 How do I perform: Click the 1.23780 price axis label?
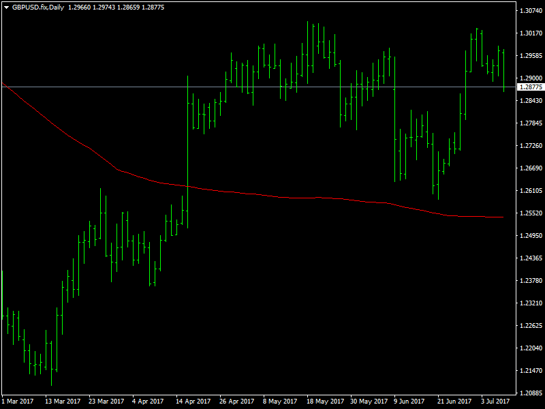pos(531,281)
